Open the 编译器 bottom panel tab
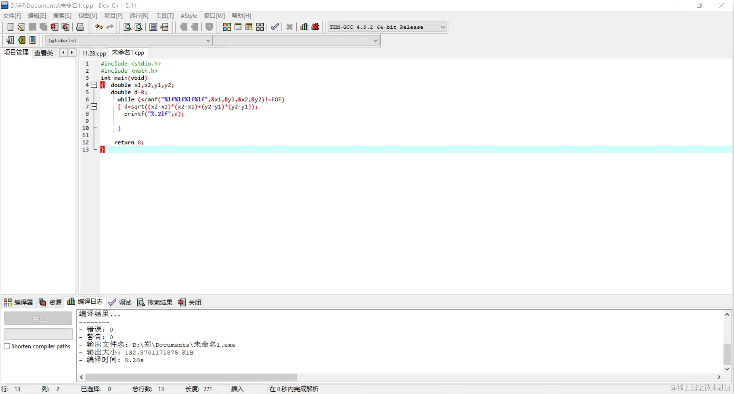 tap(18, 302)
